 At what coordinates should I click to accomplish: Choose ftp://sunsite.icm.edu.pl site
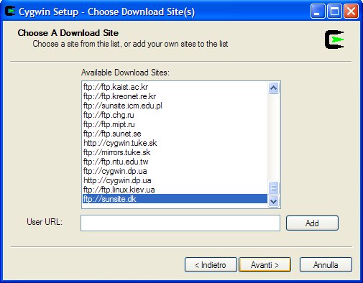coord(175,106)
